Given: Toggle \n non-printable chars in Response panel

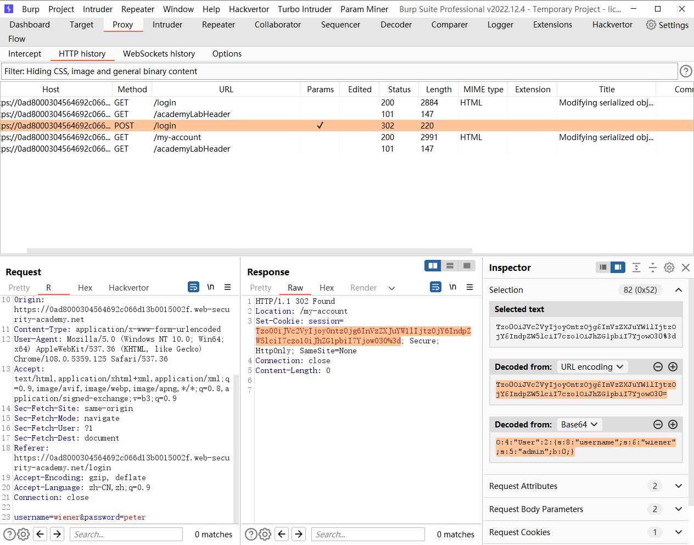Looking at the screenshot, I should 452,287.
